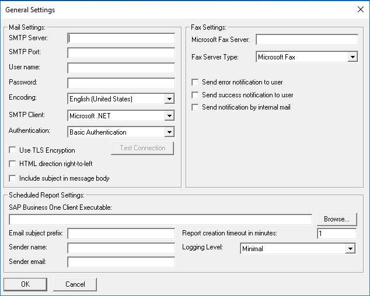The height and width of the screenshot is (296, 370).
Task: Click the SMTP Port text box
Action: (121, 53)
